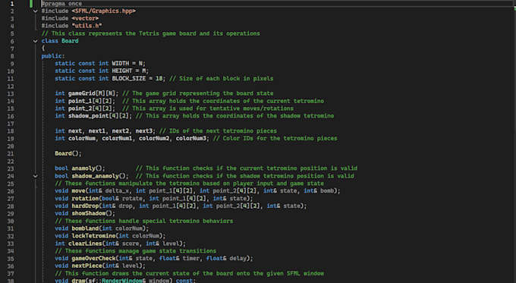516x283 pixels.
Task: Click on '#pragma once' text
Action: (61, 4)
